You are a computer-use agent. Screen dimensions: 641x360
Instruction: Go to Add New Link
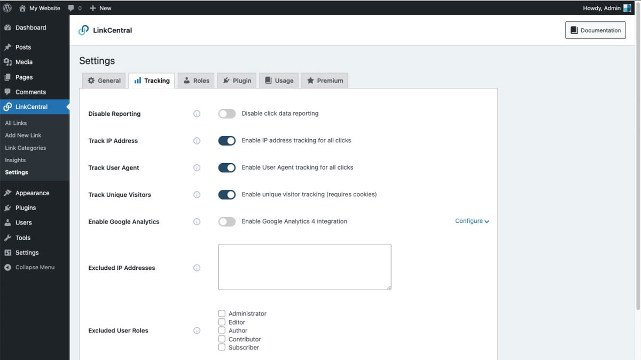23,135
